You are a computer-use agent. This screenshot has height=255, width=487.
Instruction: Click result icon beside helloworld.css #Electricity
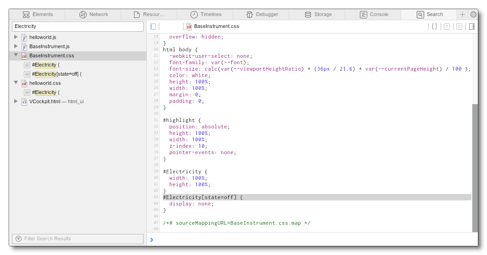[x=27, y=93]
